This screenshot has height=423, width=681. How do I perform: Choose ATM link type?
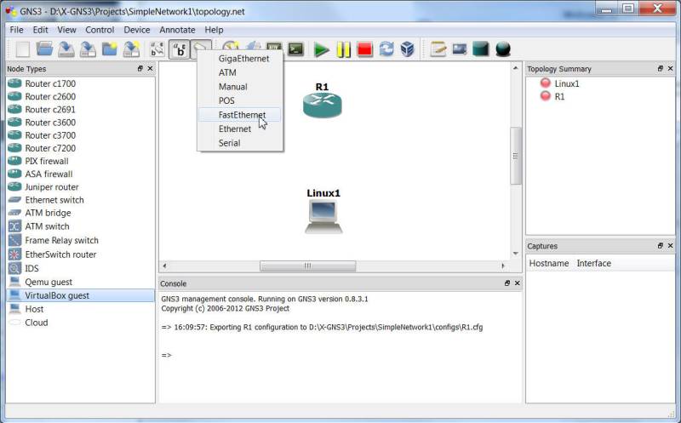click(240, 72)
